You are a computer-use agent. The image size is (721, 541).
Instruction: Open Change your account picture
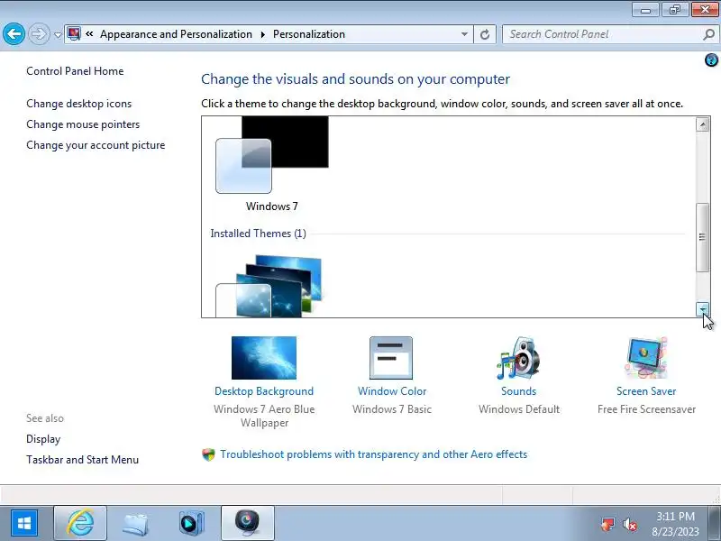point(96,145)
